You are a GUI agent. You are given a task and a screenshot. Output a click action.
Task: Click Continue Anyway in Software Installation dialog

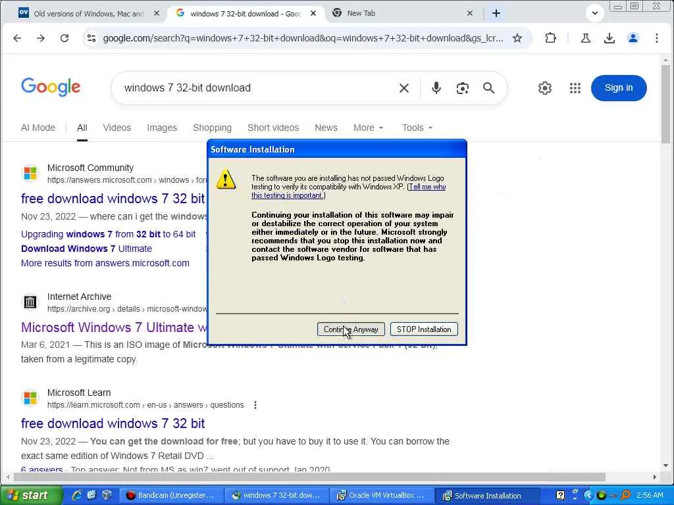click(x=351, y=329)
